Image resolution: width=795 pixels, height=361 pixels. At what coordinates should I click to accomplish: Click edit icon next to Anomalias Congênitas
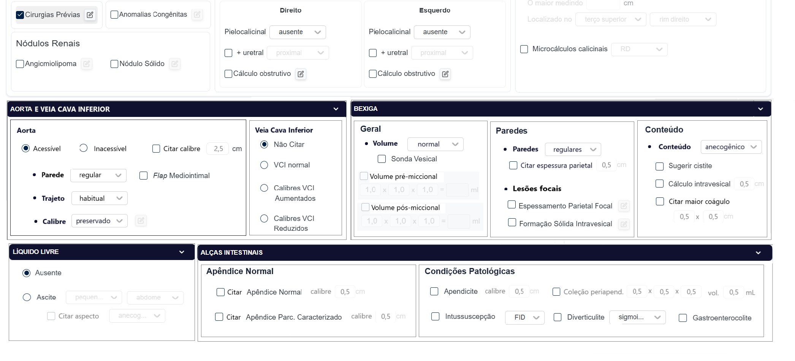click(197, 15)
